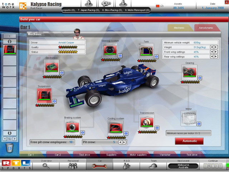229x172 pixels.
Task: Select the car part thumbnail in sidebar
Action: (10, 49)
